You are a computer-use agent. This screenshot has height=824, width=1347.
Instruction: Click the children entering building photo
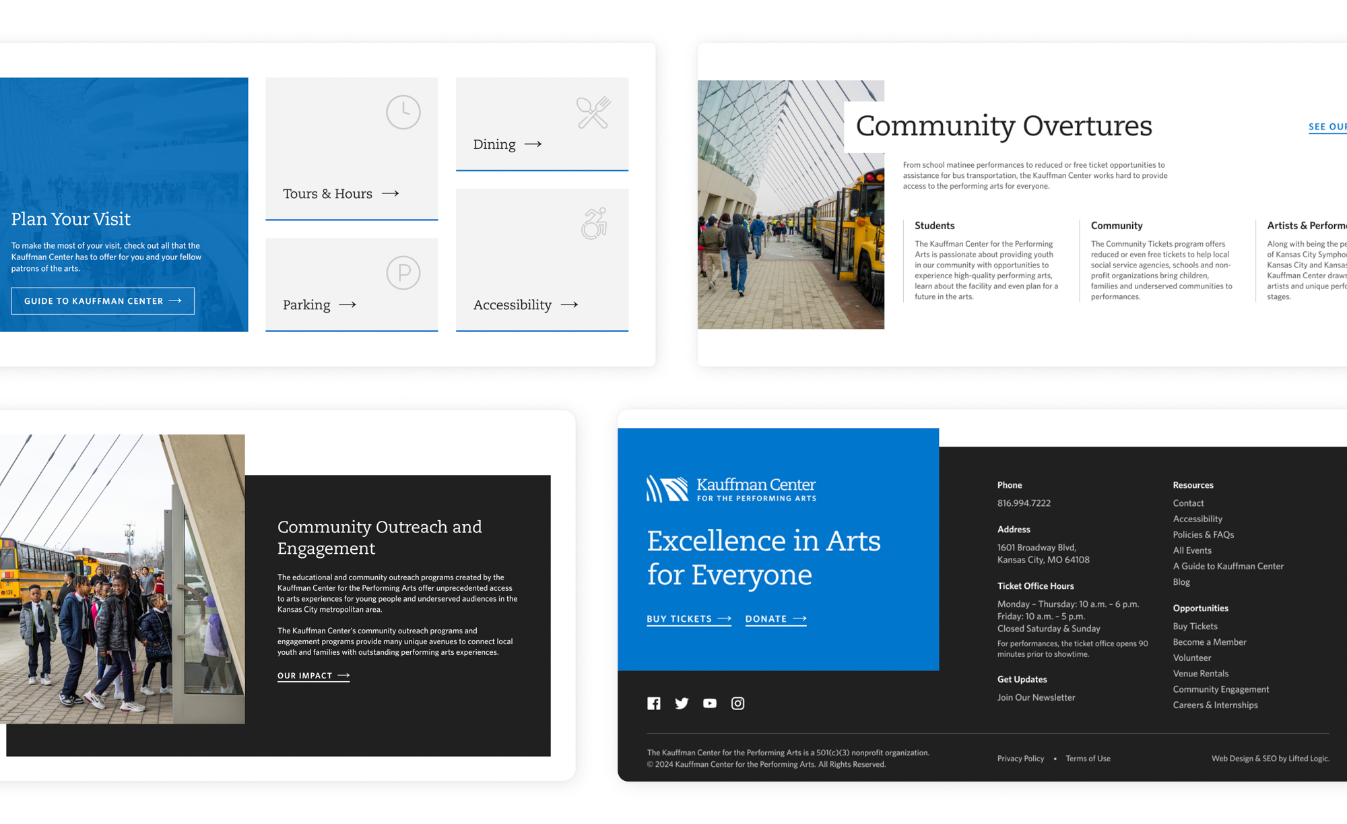[x=122, y=579]
